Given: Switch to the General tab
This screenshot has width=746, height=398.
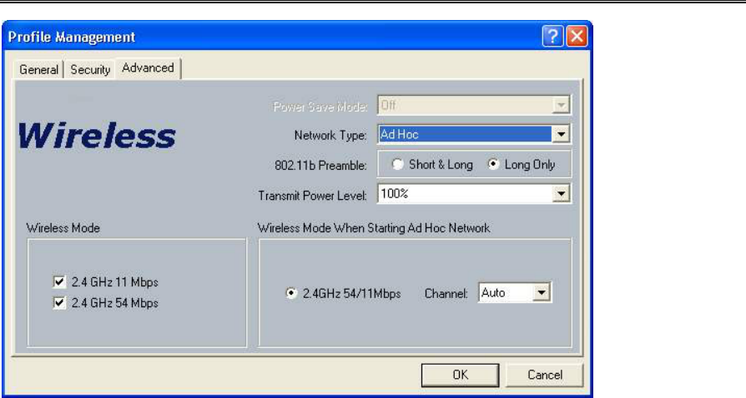Looking at the screenshot, I should [38, 70].
